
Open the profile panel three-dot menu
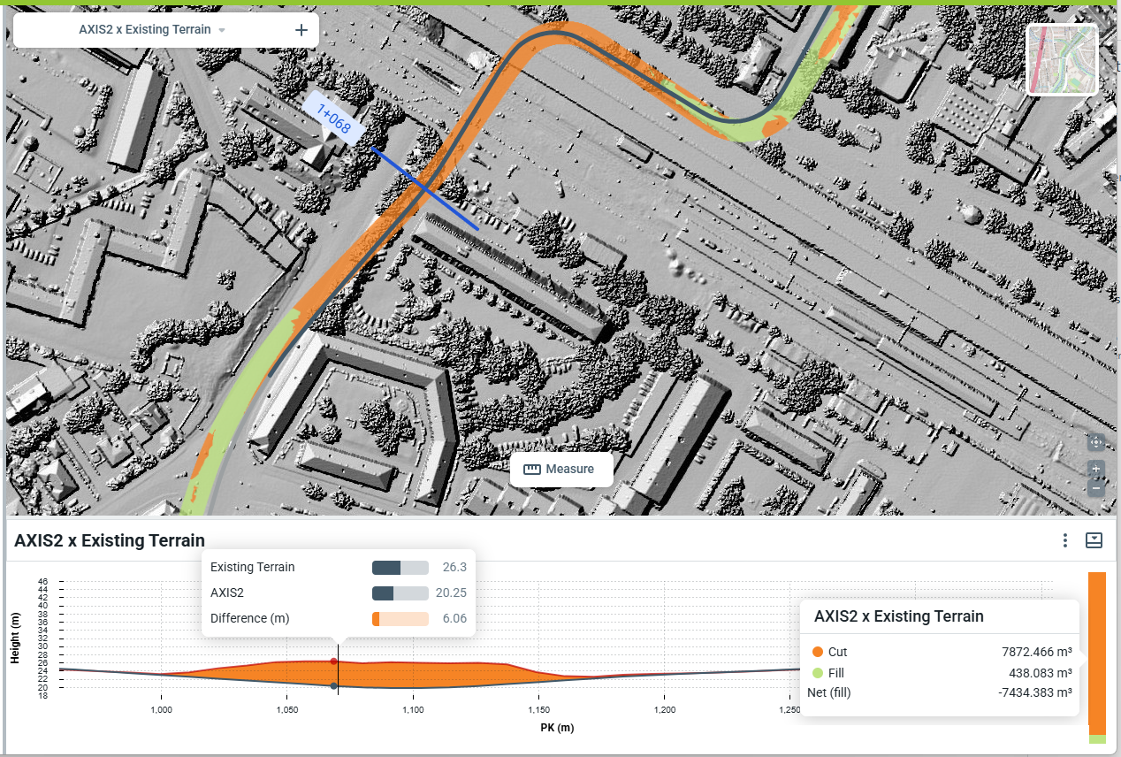coord(1065,540)
